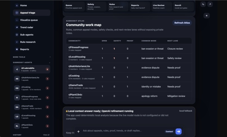Click the open-external arrow icon top right
Image resolution: width=227 pixels, height=137 pixels.
click(210, 4)
